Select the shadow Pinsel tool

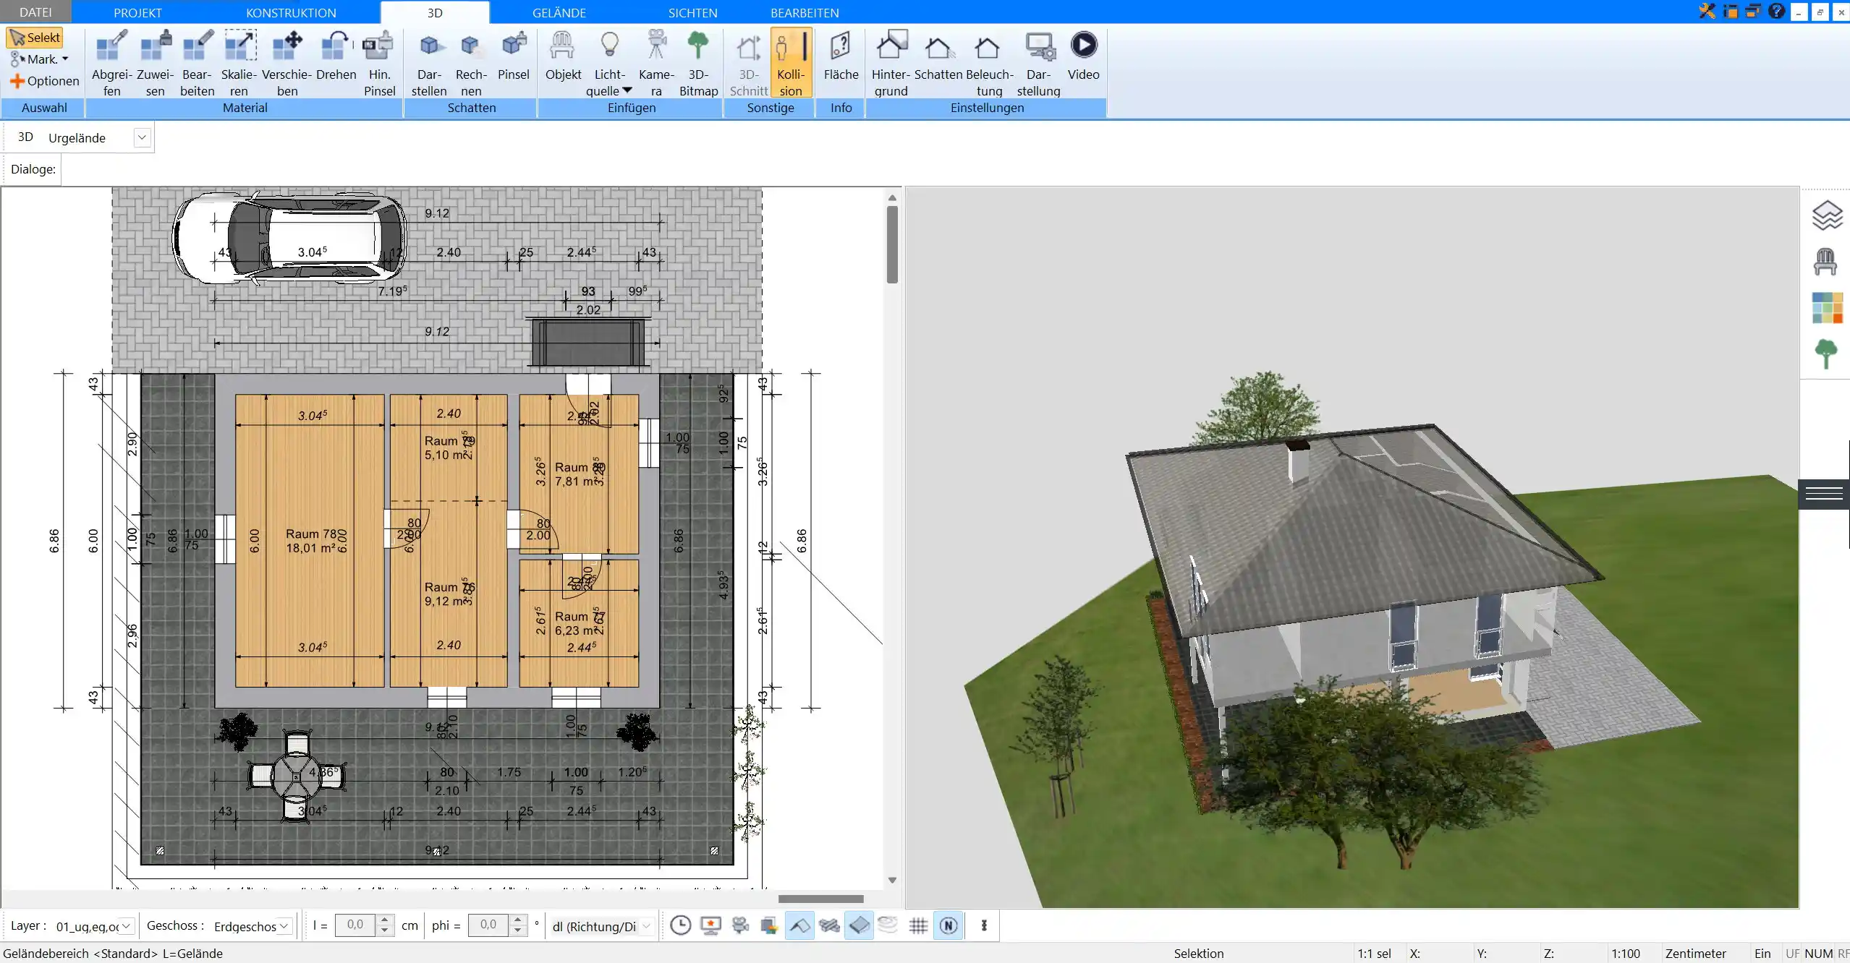click(514, 56)
